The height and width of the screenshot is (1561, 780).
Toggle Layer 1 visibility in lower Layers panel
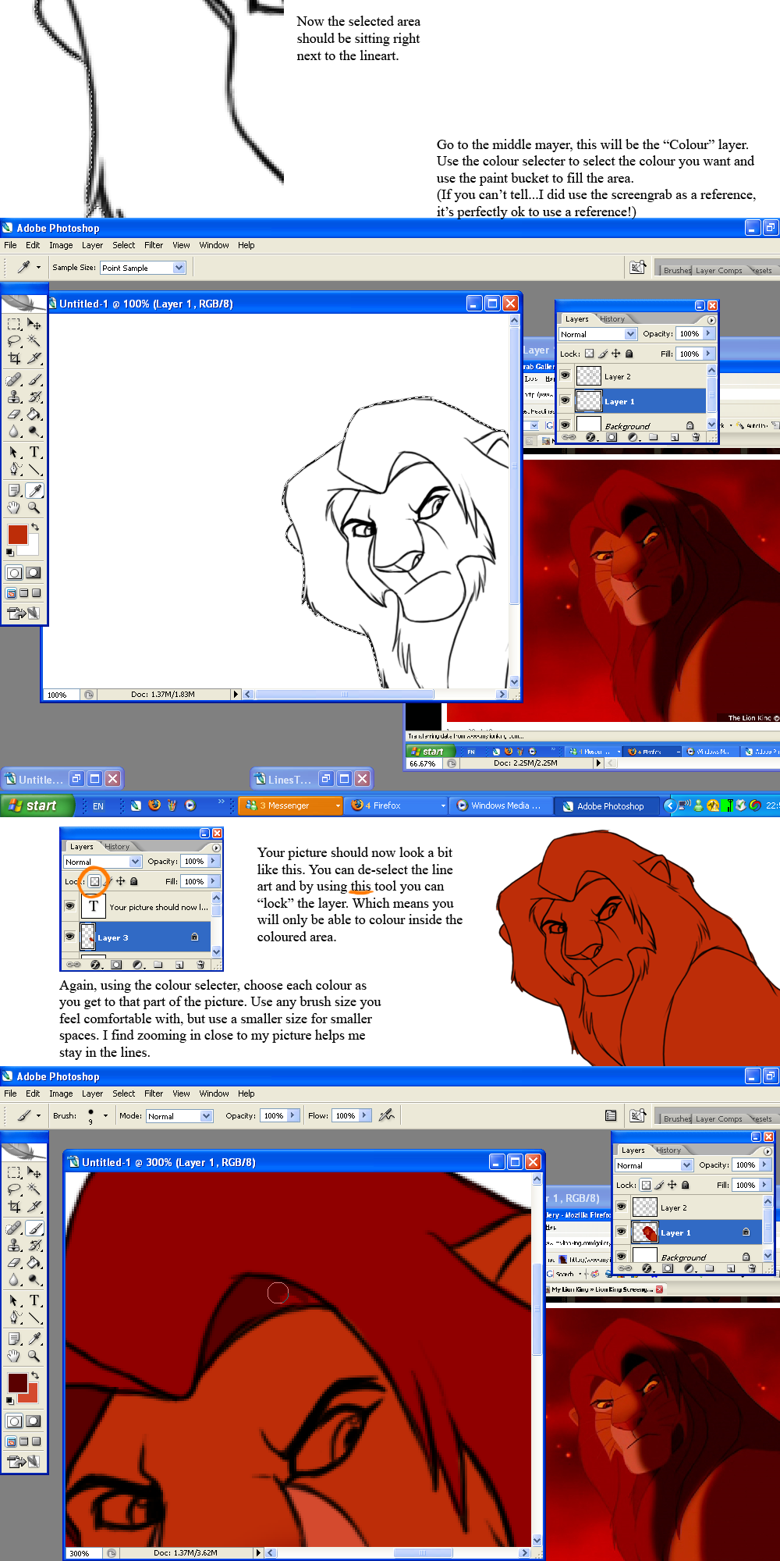click(621, 1232)
